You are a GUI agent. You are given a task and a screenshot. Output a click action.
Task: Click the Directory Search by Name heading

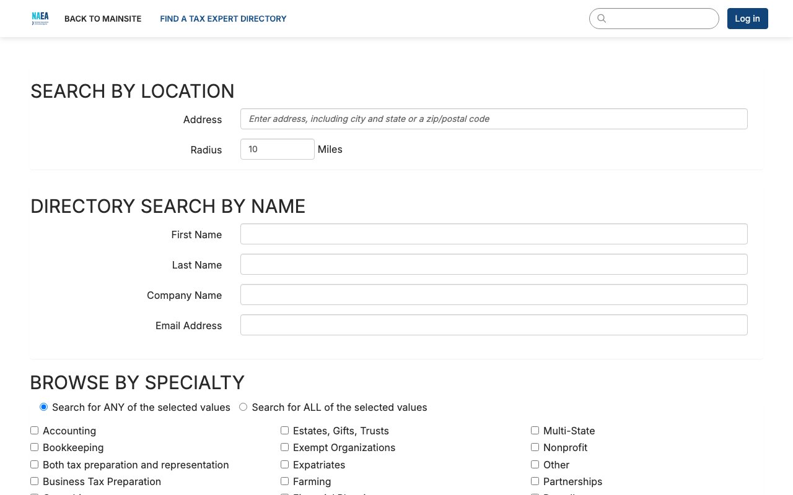point(168,206)
